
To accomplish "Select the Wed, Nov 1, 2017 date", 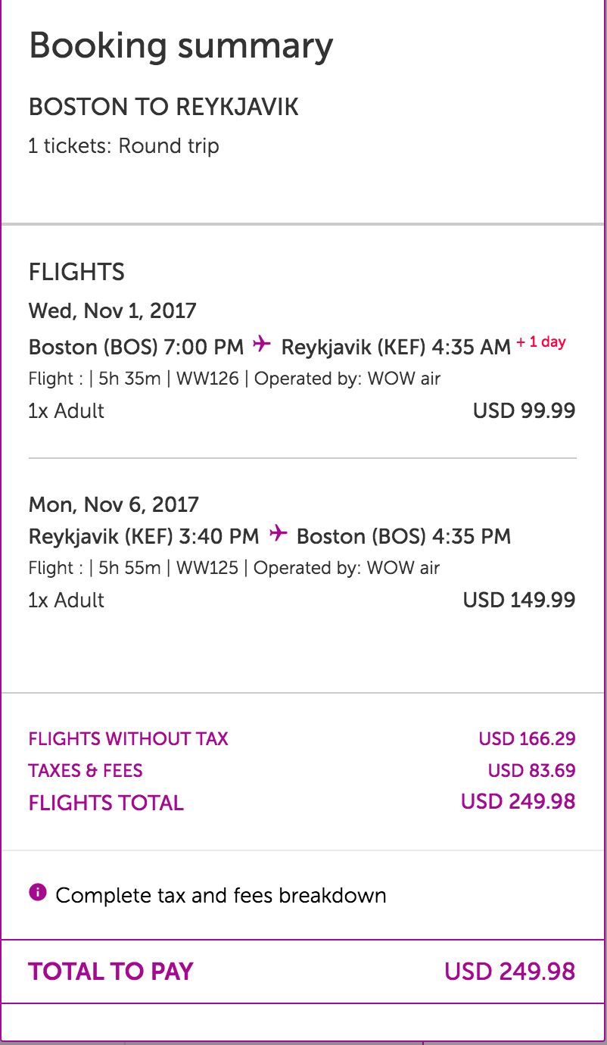I will pyautogui.click(x=112, y=310).
